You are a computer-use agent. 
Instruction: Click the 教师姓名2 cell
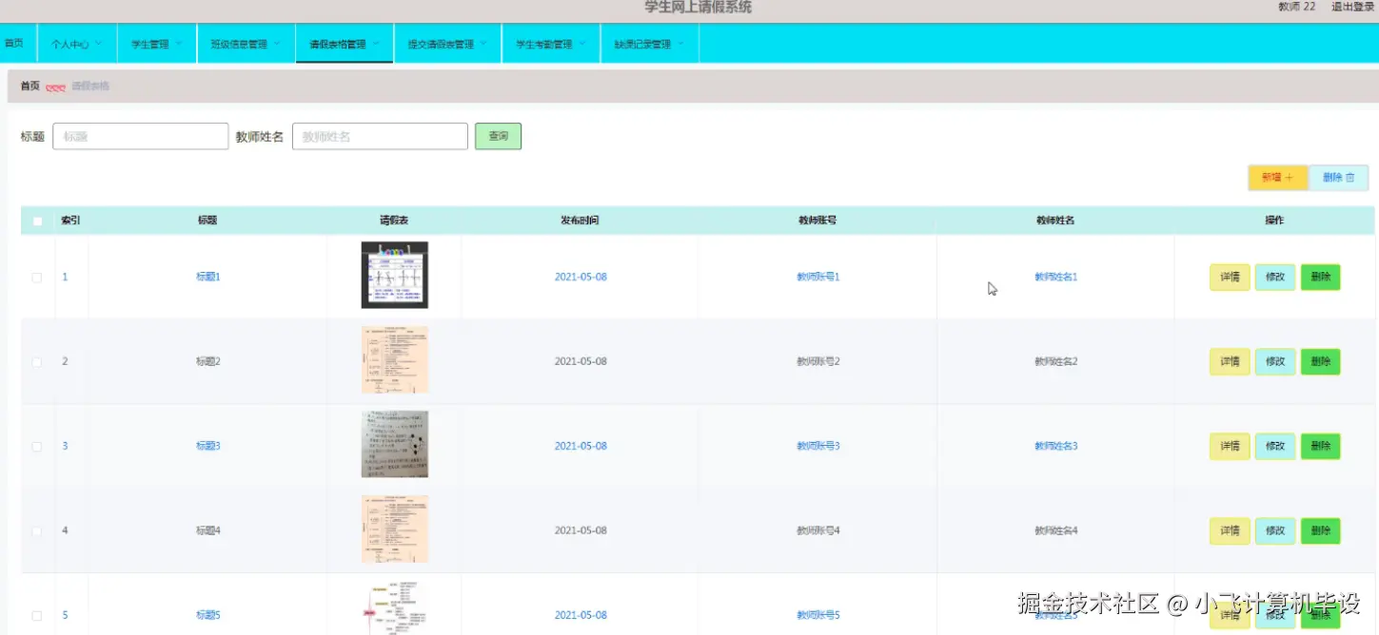1055,361
